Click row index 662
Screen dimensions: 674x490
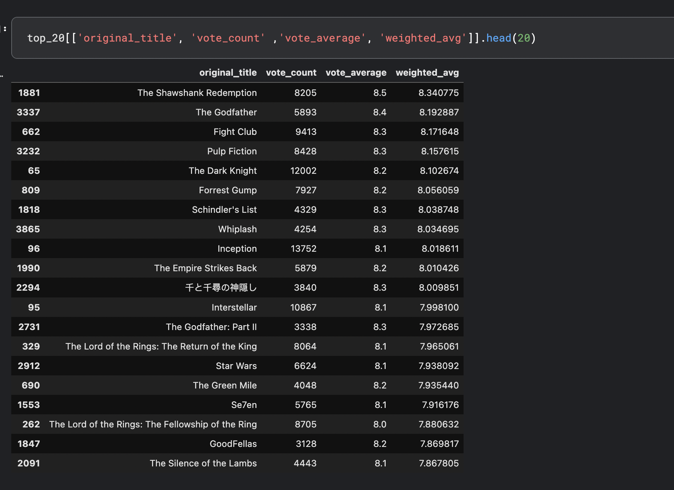[x=31, y=131]
